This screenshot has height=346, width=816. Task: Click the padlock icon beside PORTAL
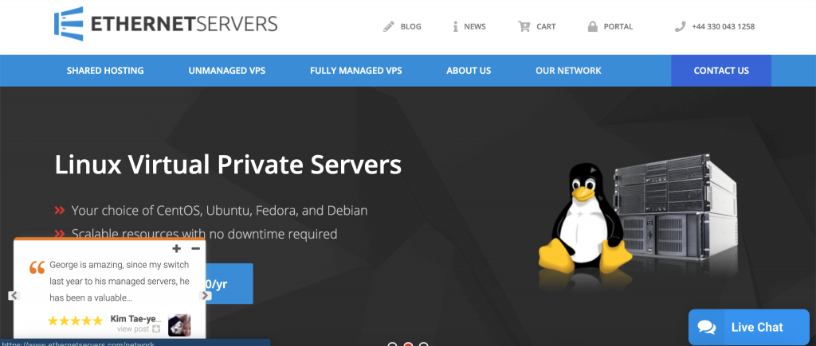592,26
